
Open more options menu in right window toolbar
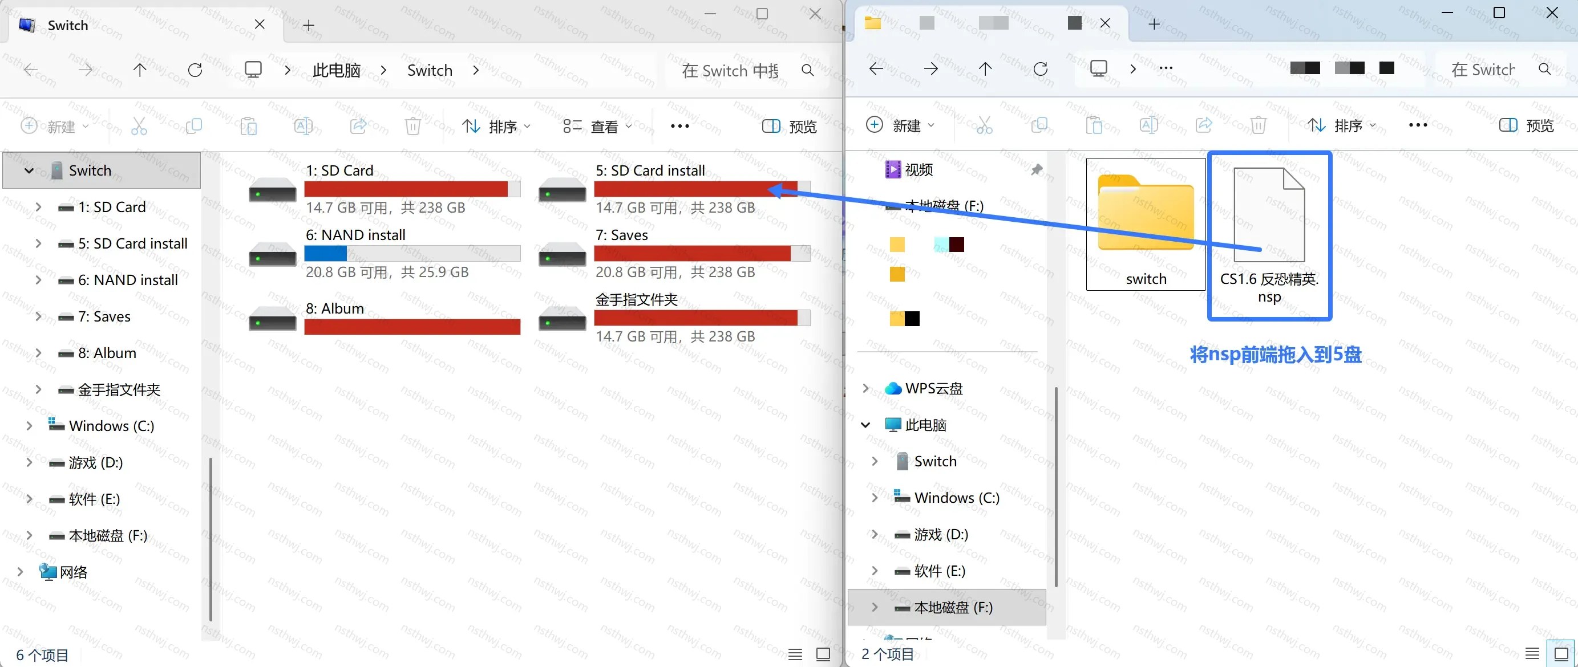(1418, 125)
